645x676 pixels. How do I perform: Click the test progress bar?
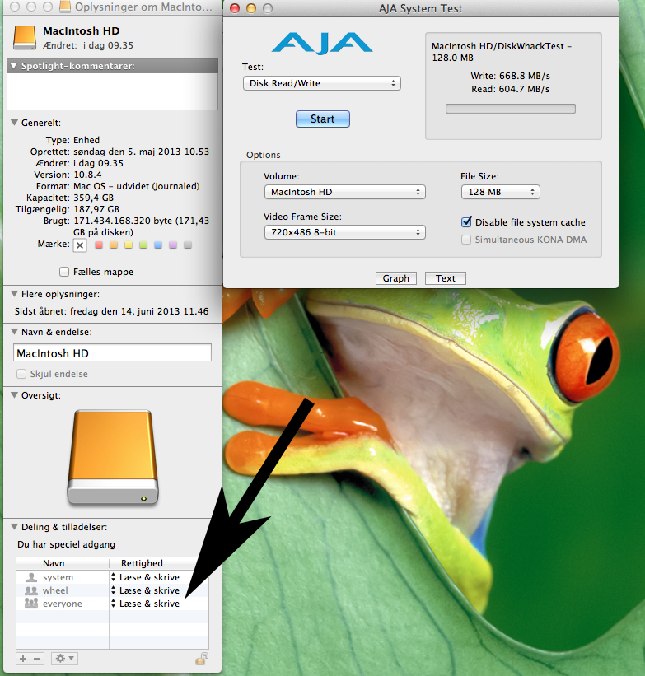(511, 109)
